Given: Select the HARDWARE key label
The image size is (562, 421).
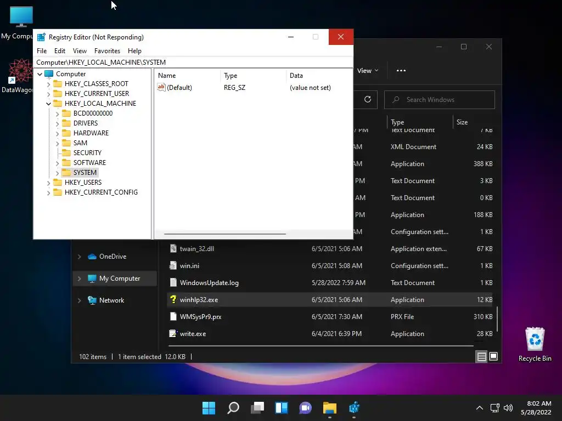Looking at the screenshot, I should pos(91,133).
